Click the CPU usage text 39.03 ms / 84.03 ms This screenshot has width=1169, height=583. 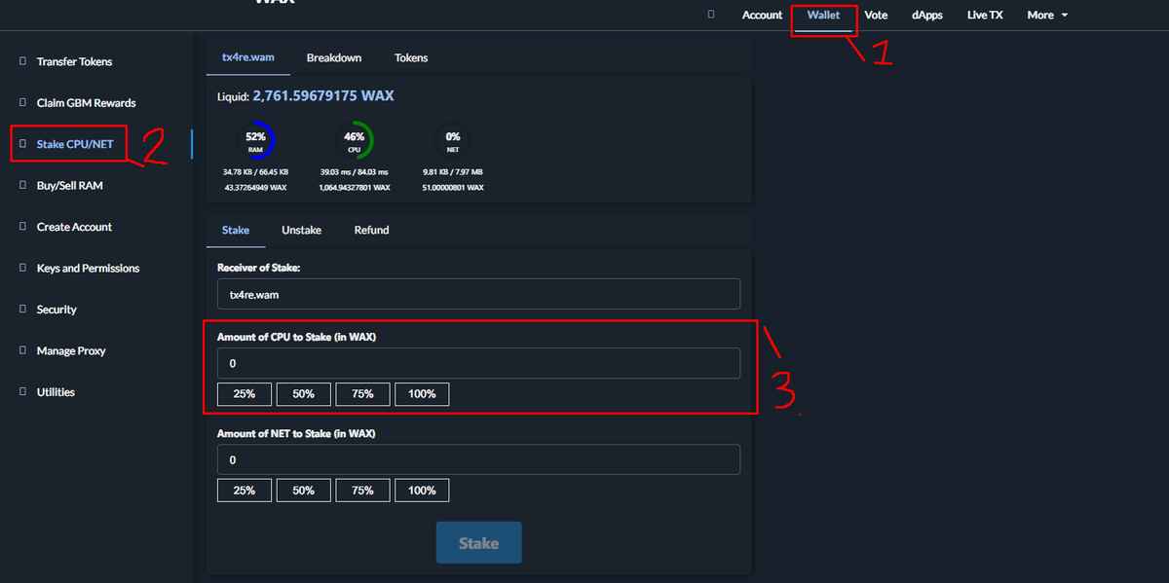pyautogui.click(x=355, y=171)
